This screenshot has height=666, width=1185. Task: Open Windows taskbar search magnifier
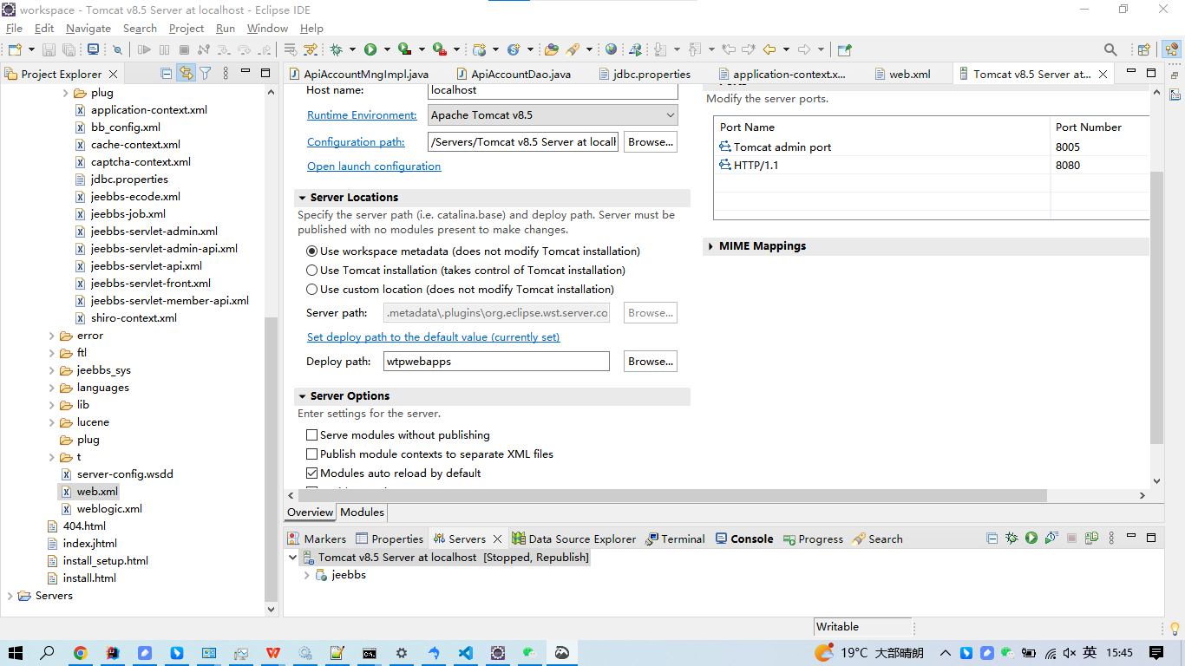click(x=48, y=653)
